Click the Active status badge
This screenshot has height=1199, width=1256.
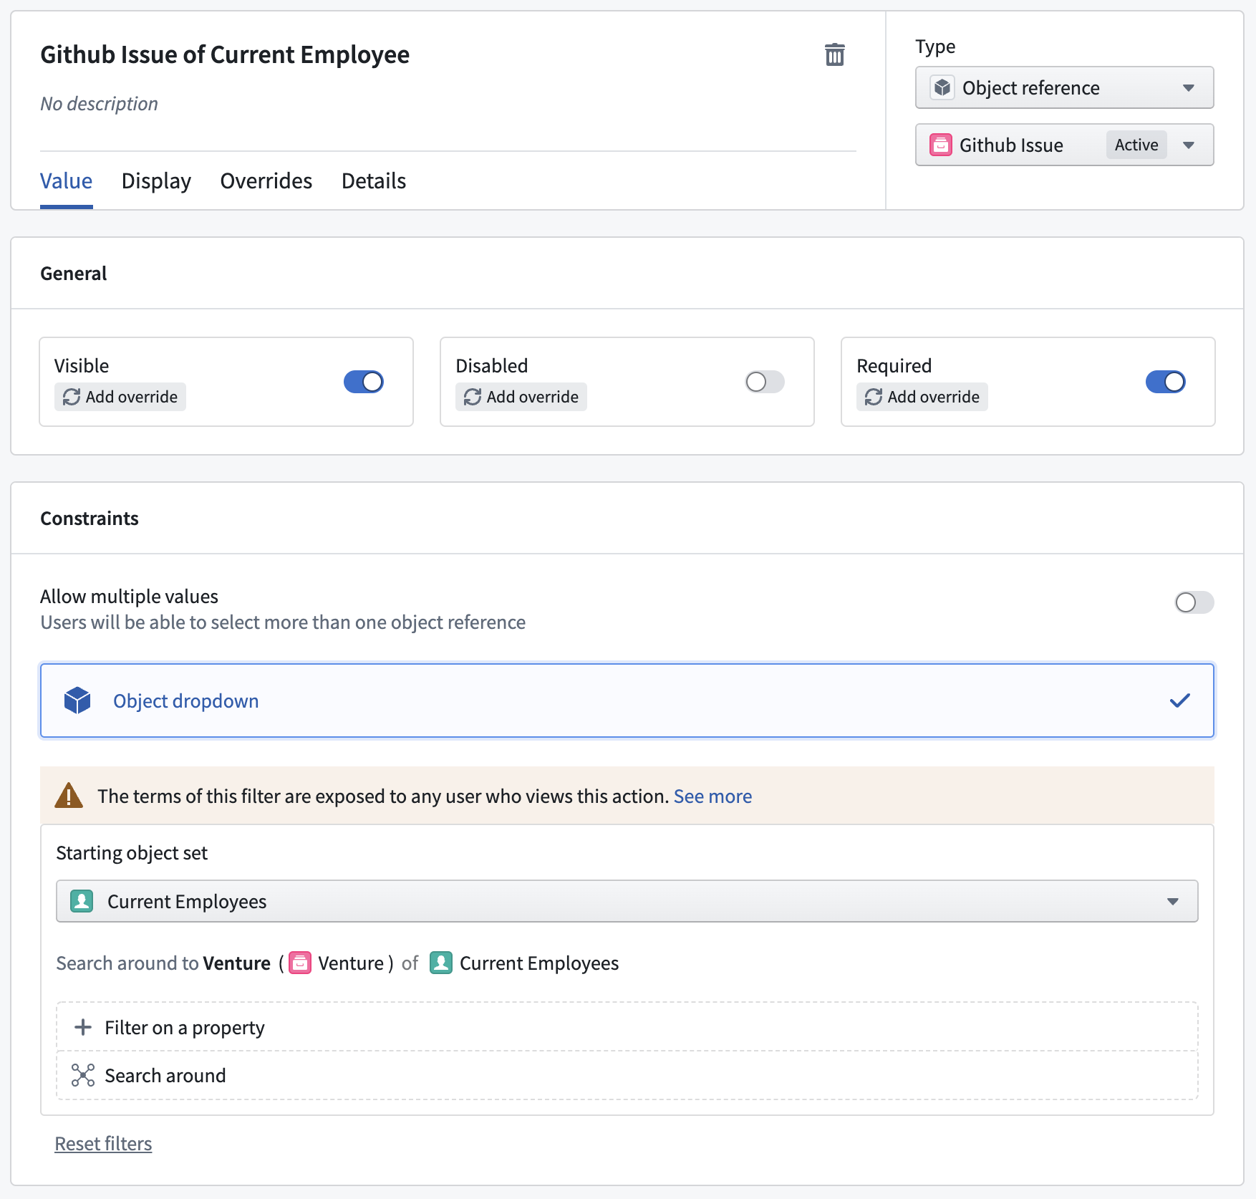pos(1136,145)
